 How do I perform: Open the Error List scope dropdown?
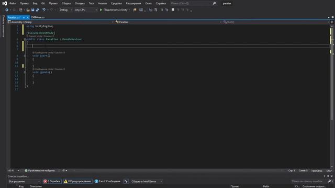tap(24, 181)
